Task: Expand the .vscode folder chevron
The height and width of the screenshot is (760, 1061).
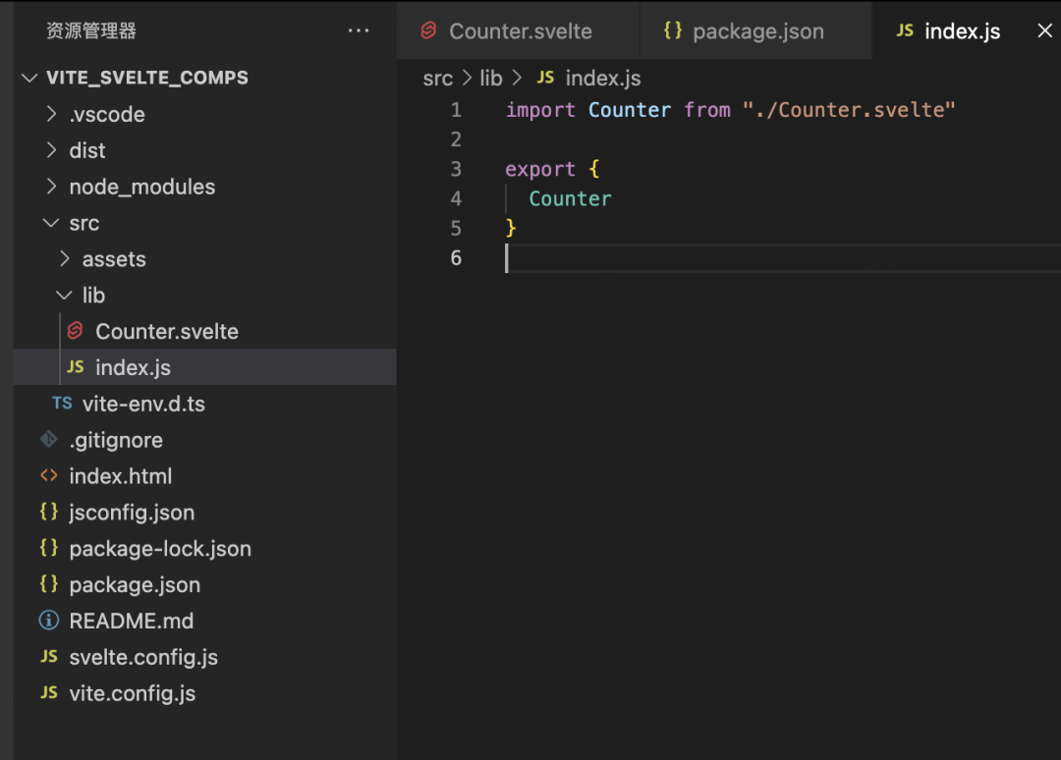Action: pos(51,114)
